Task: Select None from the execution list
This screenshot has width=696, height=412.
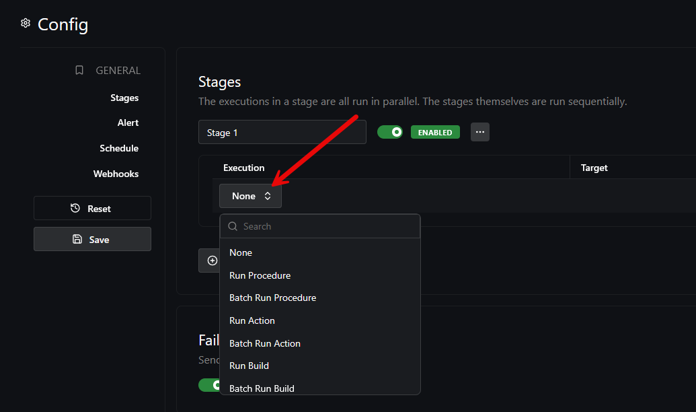Action: pyautogui.click(x=319, y=252)
